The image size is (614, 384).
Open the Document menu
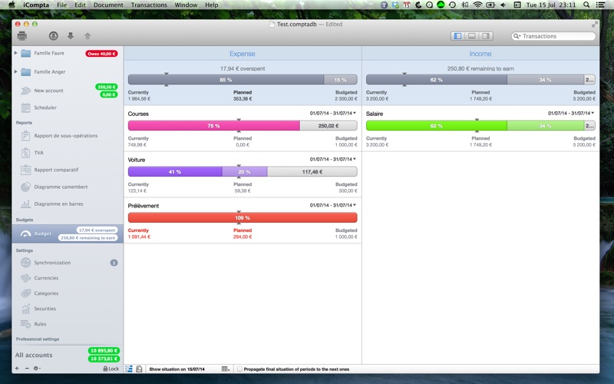pyautogui.click(x=108, y=5)
